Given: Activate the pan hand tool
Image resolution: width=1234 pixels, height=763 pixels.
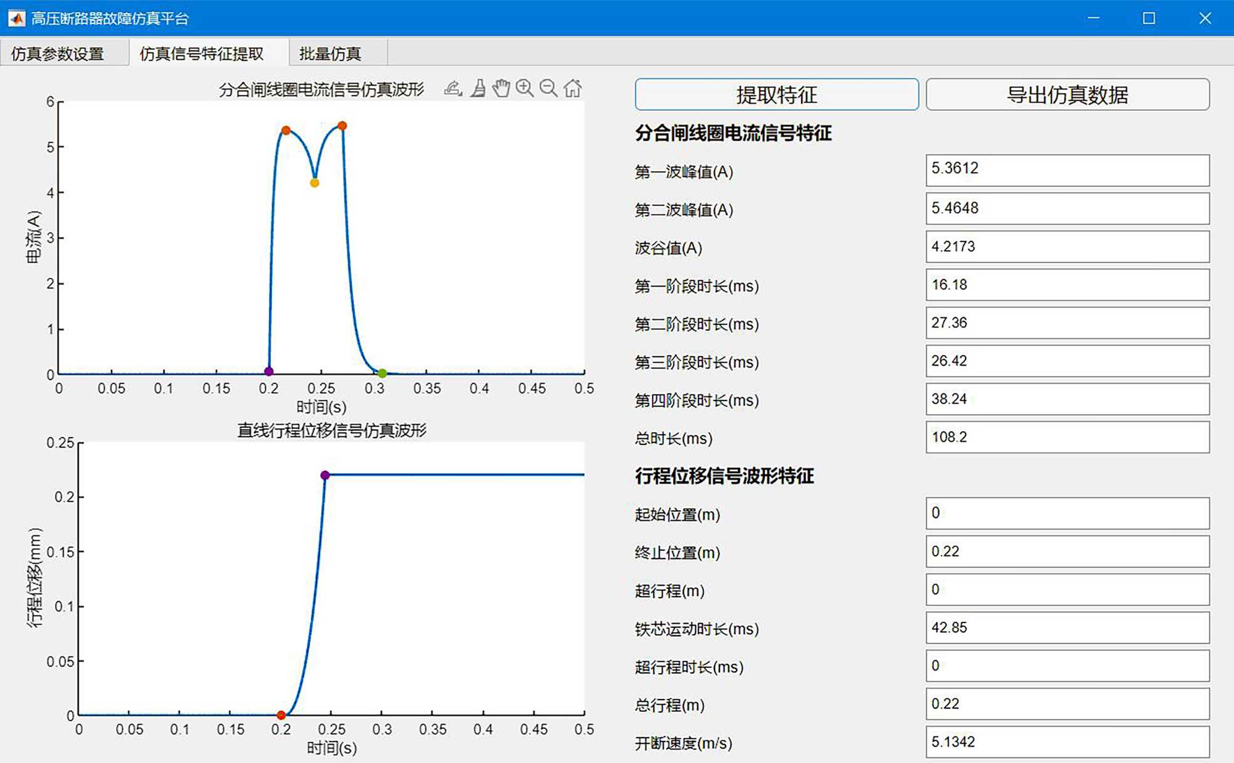Looking at the screenshot, I should pyautogui.click(x=501, y=89).
